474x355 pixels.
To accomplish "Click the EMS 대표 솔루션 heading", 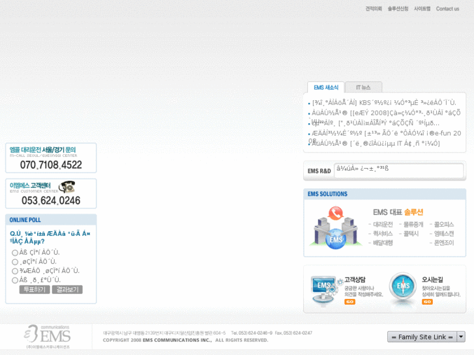I will pyautogui.click(x=398, y=212).
